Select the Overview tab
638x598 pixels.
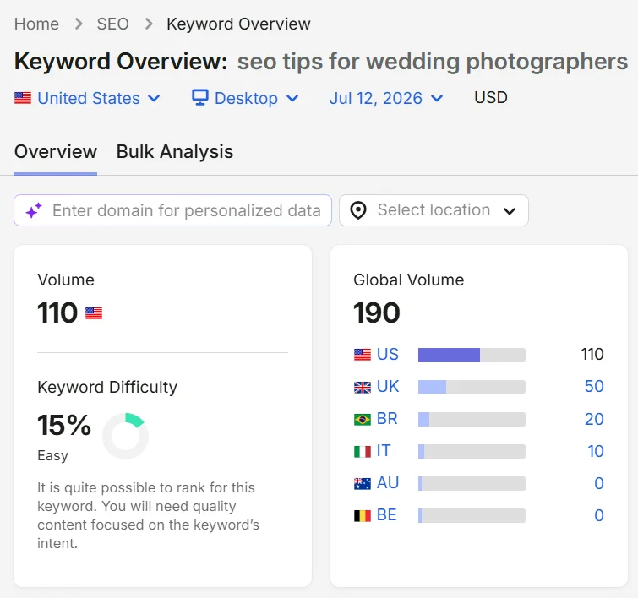[x=55, y=152]
